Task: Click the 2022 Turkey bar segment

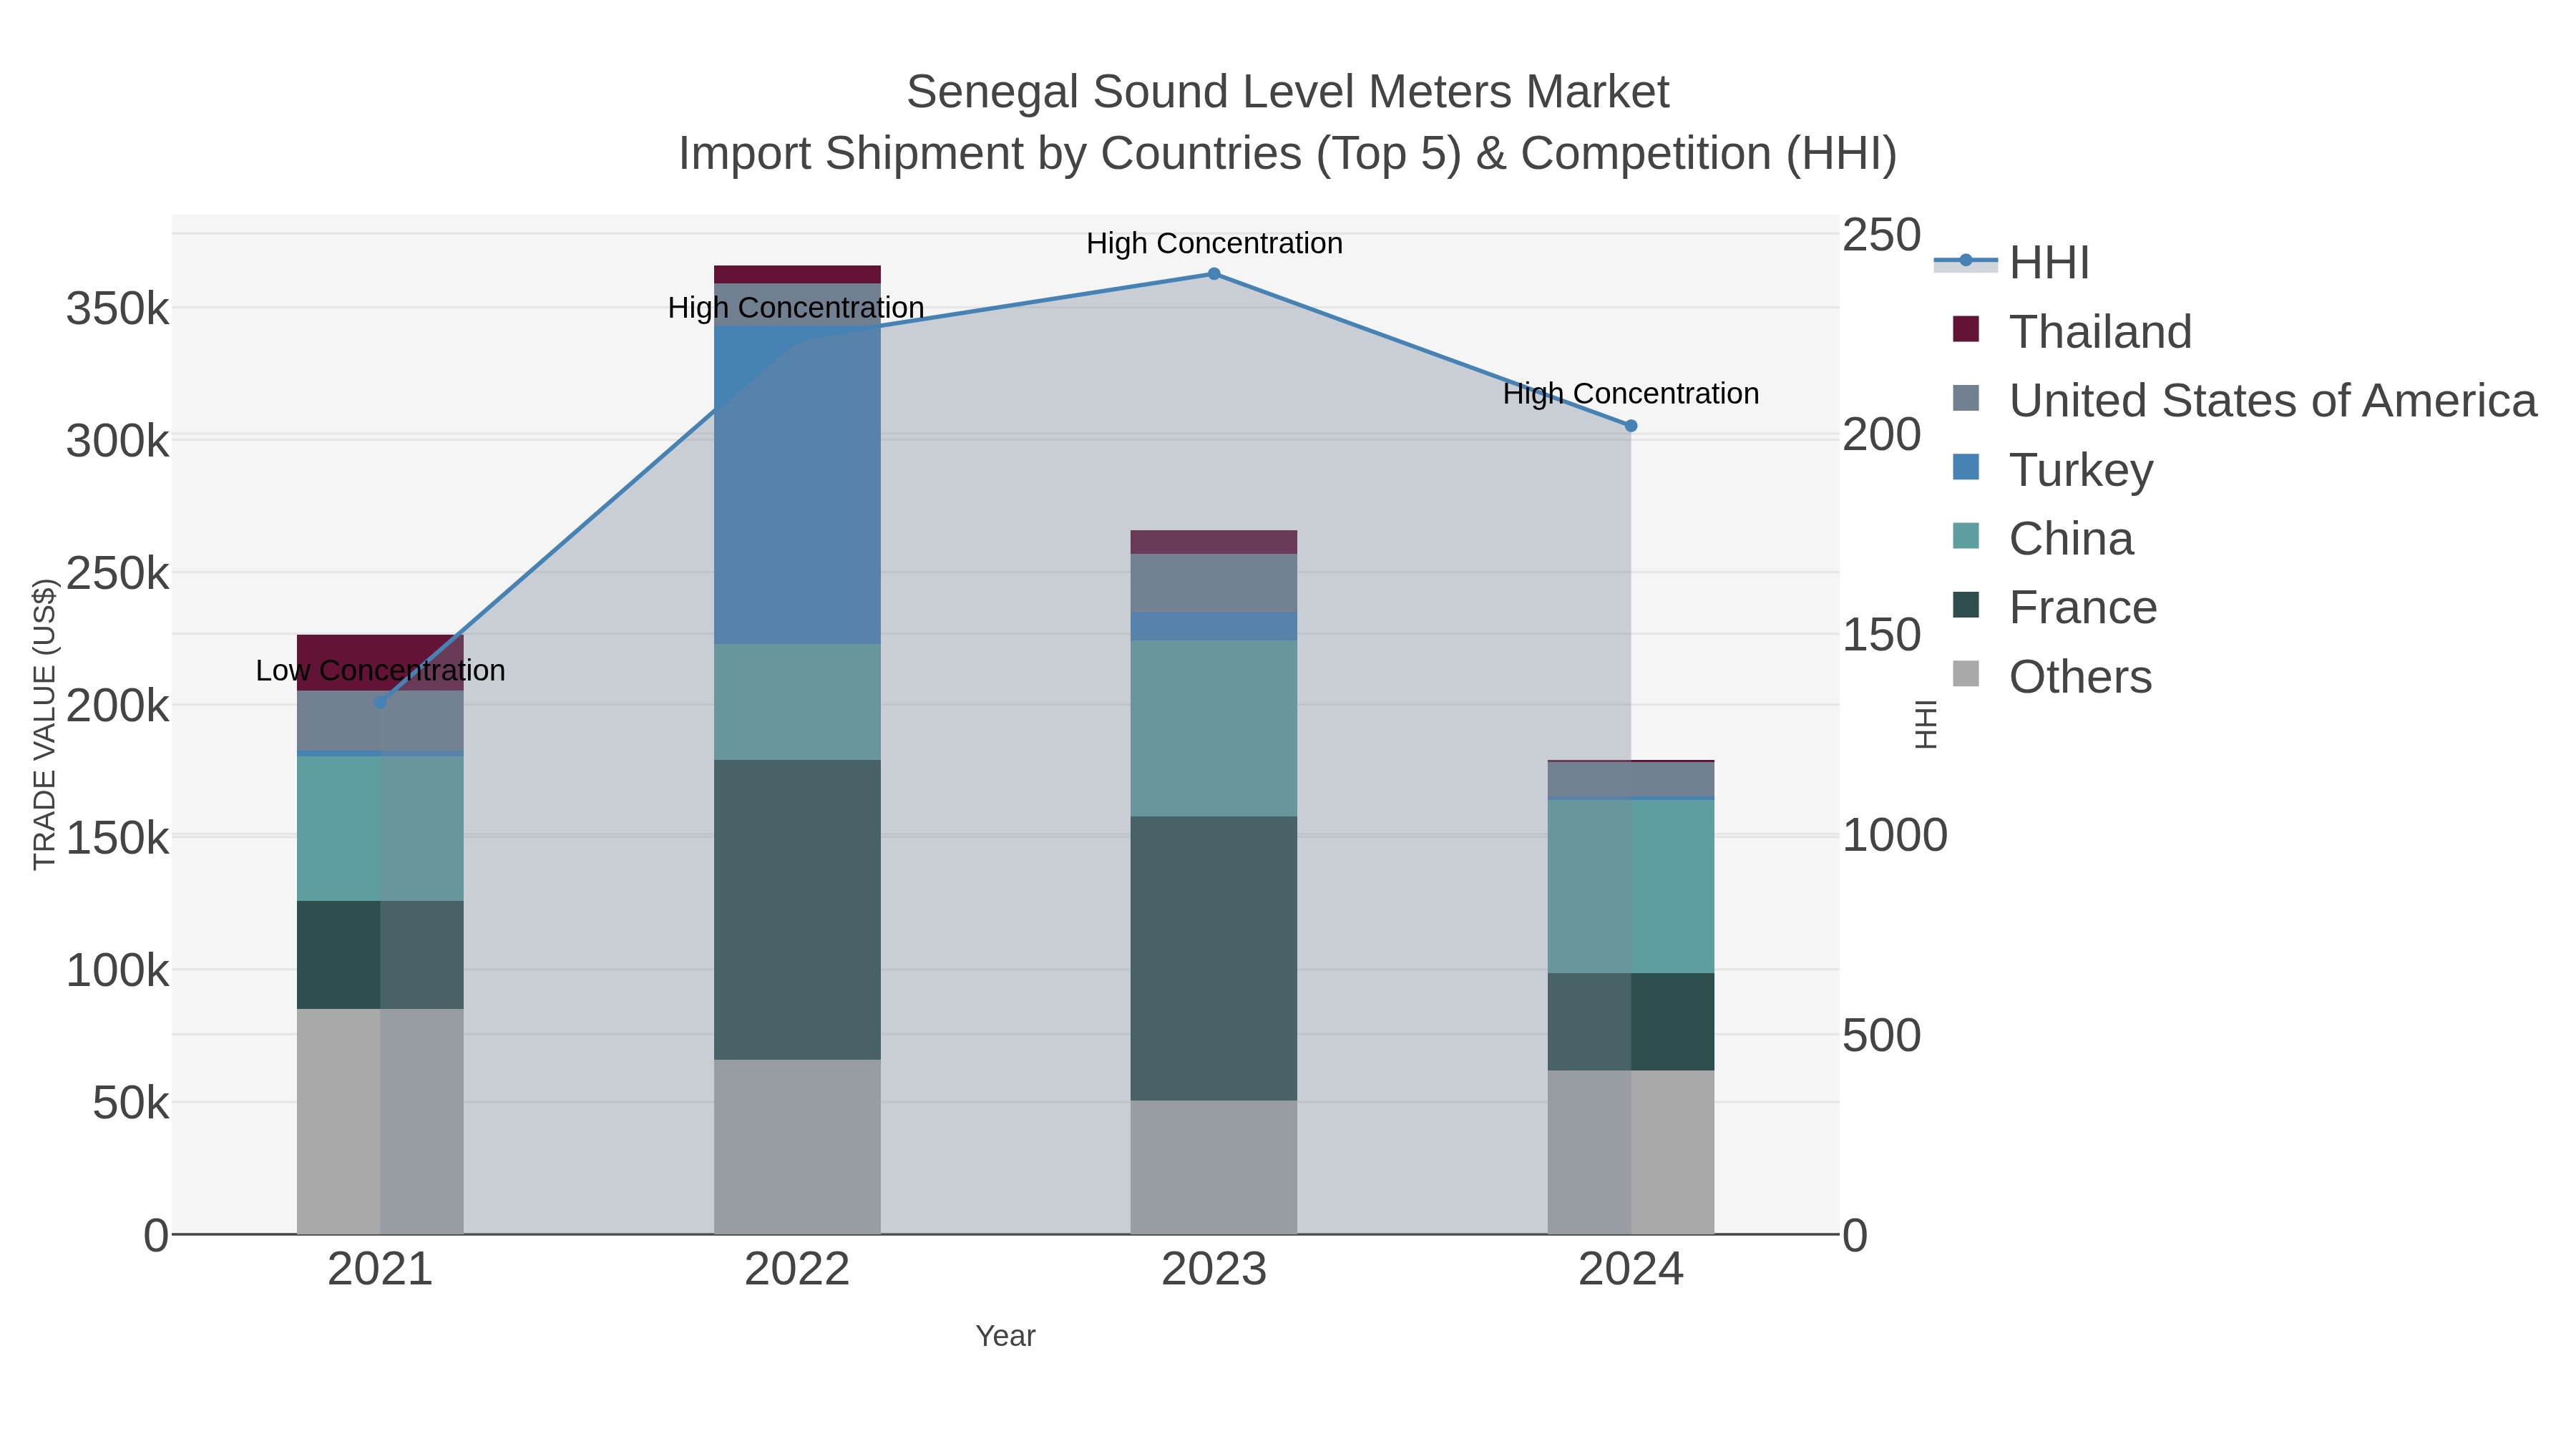Action: (x=797, y=485)
